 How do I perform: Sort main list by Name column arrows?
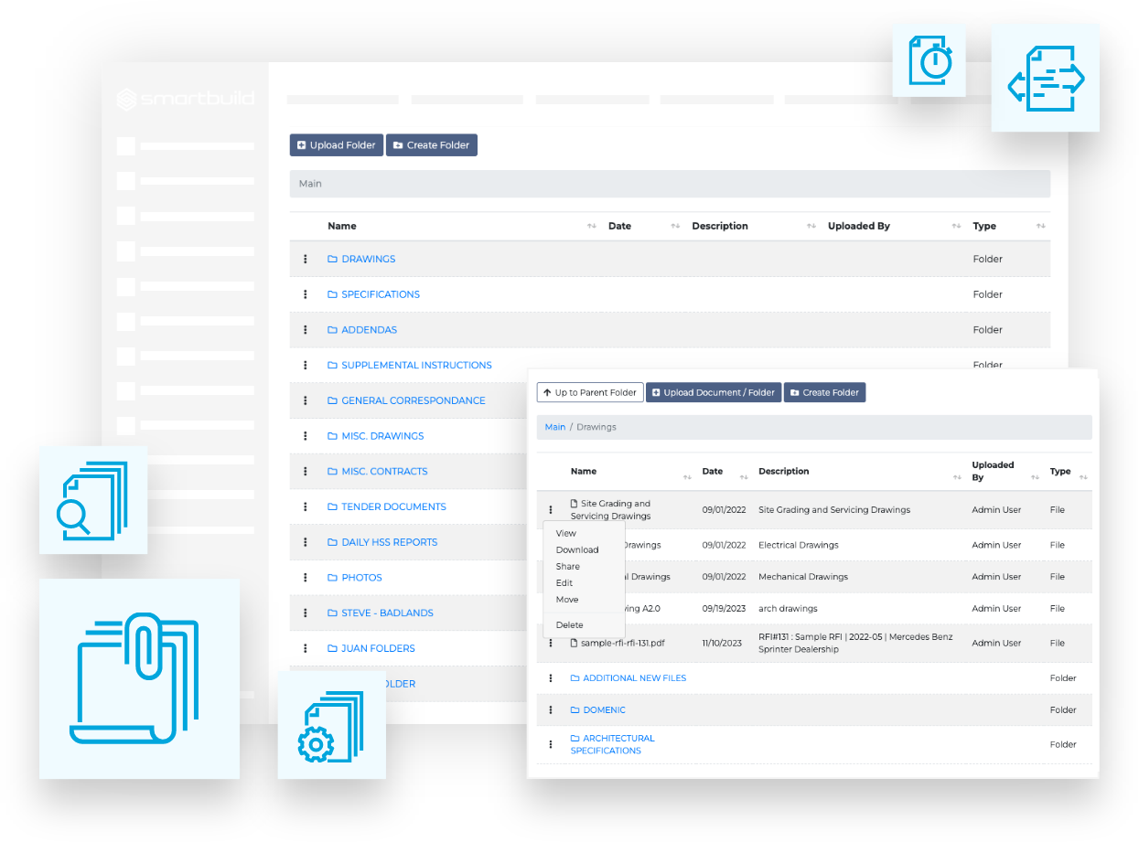click(x=591, y=226)
